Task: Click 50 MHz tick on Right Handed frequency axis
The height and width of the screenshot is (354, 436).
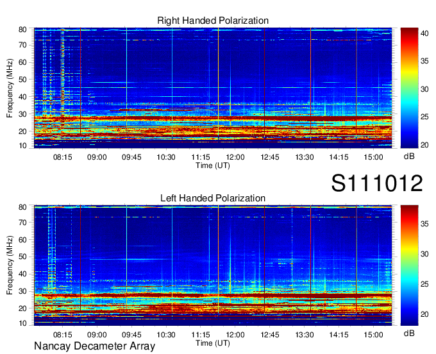Action: [22, 80]
